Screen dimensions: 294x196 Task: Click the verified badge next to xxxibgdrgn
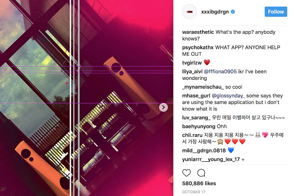(233, 12)
